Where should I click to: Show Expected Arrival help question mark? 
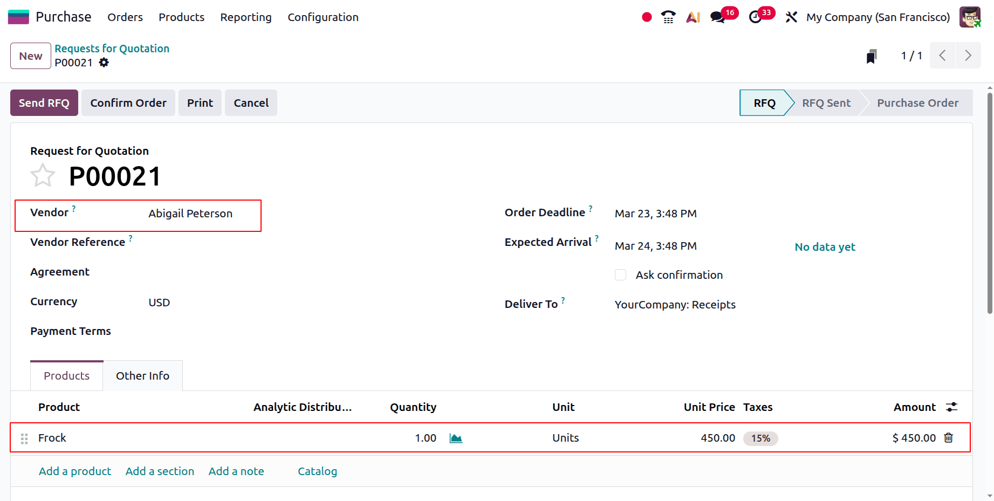(x=597, y=238)
